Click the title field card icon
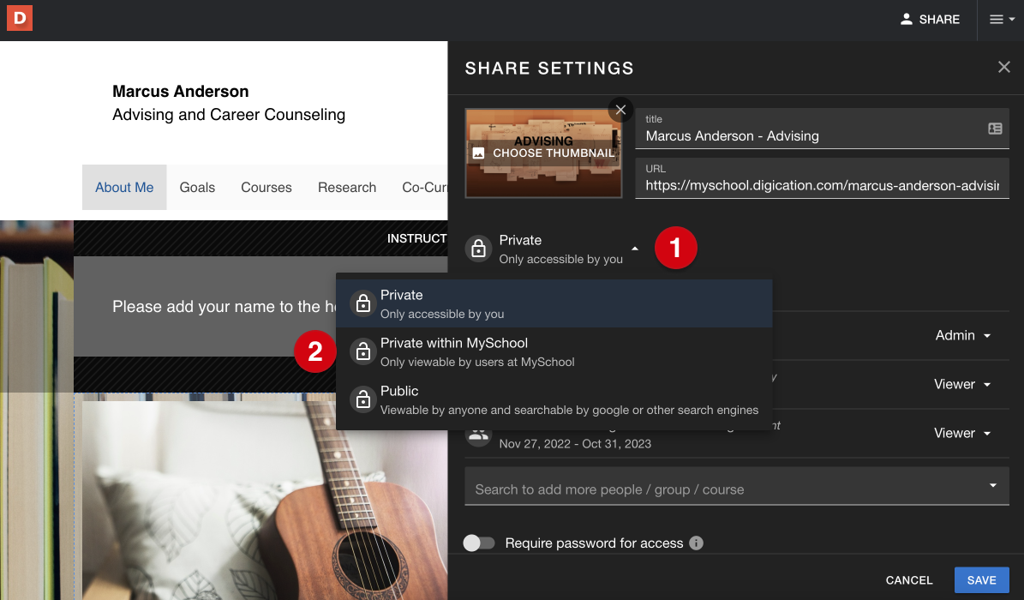The height and width of the screenshot is (600, 1024). [995, 129]
